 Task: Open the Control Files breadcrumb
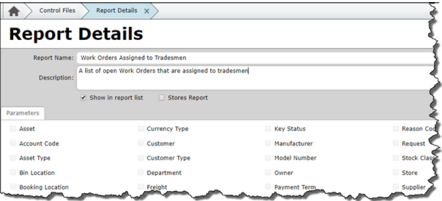click(57, 11)
